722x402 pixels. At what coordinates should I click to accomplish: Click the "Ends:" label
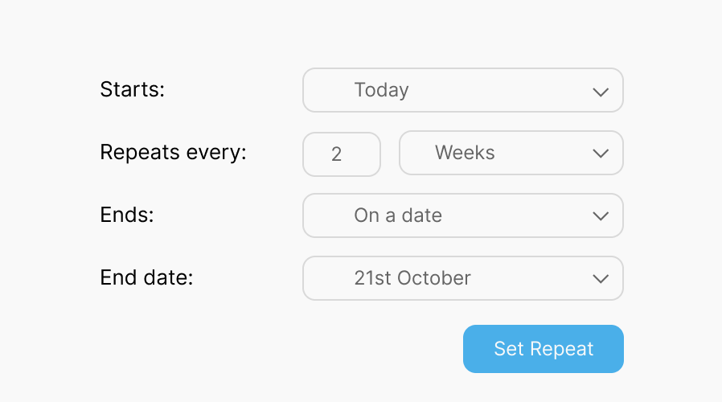pos(126,215)
